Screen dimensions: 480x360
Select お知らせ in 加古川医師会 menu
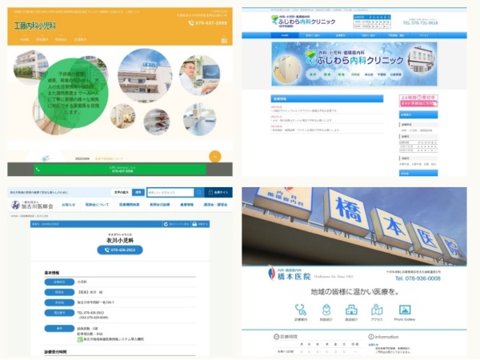pyautogui.click(x=68, y=205)
